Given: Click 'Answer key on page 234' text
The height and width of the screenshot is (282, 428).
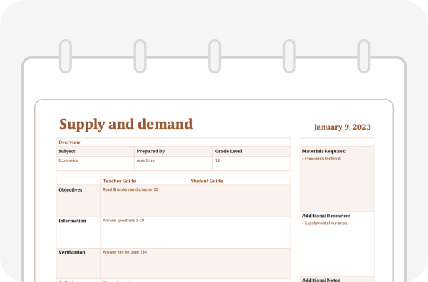Looking at the screenshot, I should pyautogui.click(x=125, y=252).
